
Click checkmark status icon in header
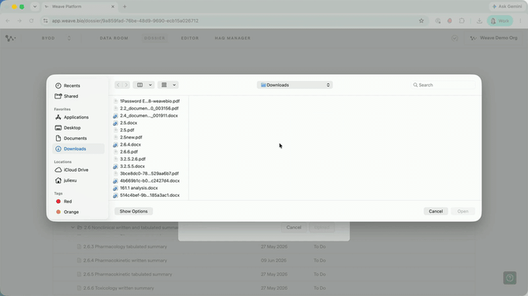click(x=455, y=38)
